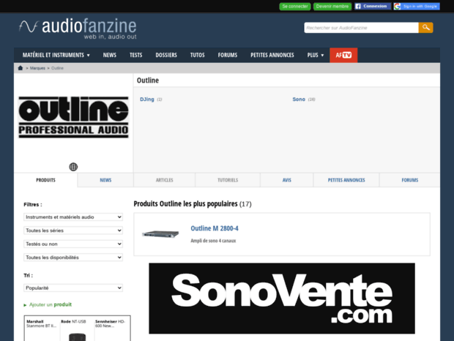The image size is (454, 341).
Task: Expand the Matériel et Instruments menu
Action: coord(56,55)
